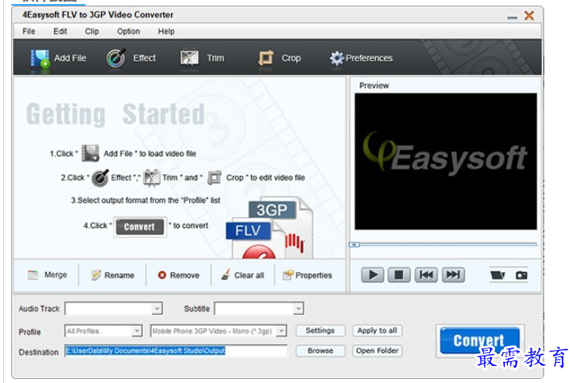Click Effect icon in Getting Started step 2
The image size is (575, 383).
tap(100, 178)
